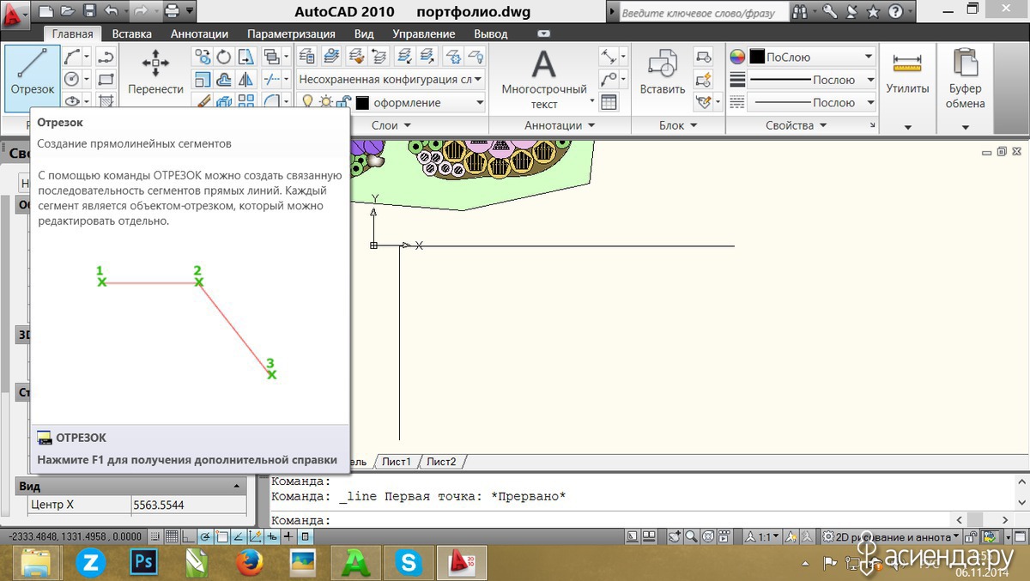Open the favorites star icon
1030x581 pixels.
click(x=874, y=12)
